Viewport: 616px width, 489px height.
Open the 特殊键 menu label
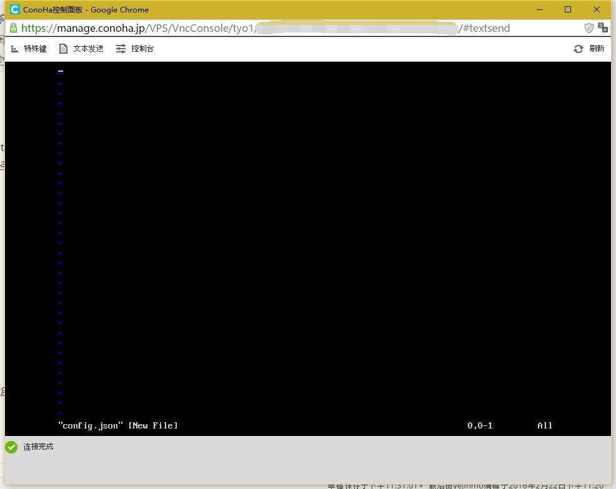pyautogui.click(x=35, y=49)
